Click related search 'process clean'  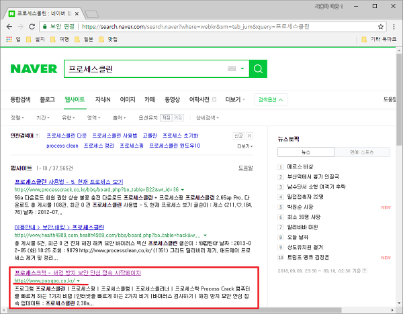[62, 146]
